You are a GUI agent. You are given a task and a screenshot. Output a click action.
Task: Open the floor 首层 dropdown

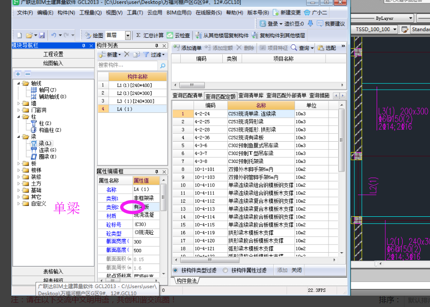pos(128,35)
